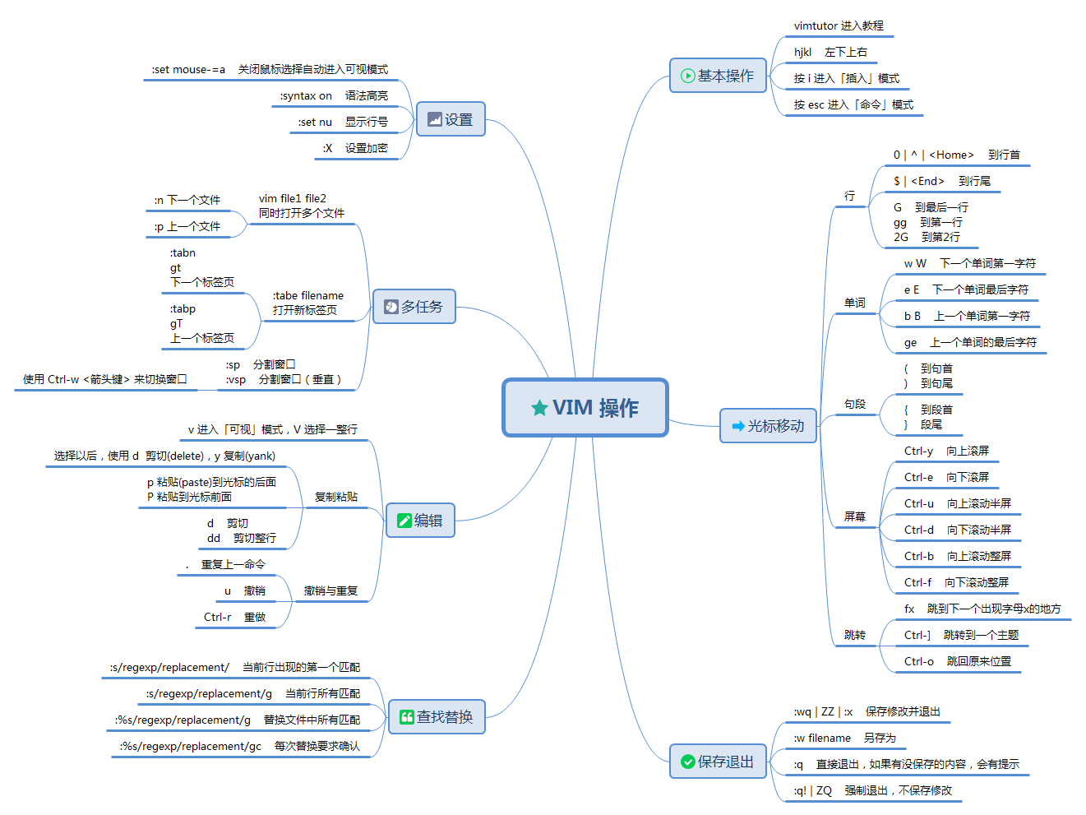Click the quote icon in 查找替换 node
1086x815 pixels.
tap(407, 717)
